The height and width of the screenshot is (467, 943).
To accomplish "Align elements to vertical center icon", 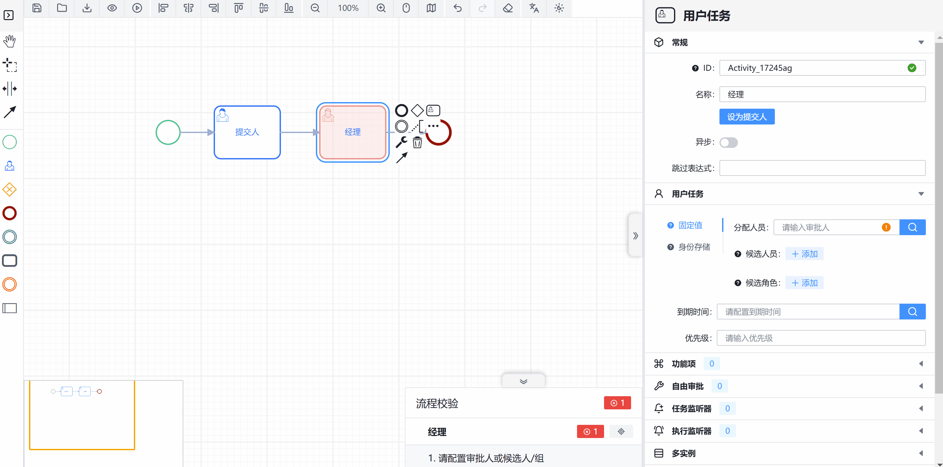I will pos(263,8).
